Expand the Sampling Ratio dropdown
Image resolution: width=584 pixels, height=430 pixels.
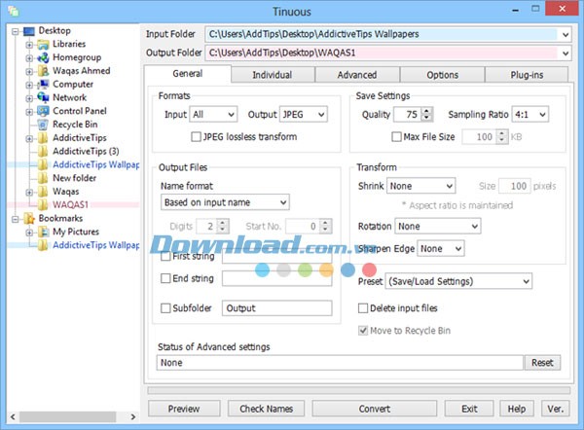(x=527, y=115)
